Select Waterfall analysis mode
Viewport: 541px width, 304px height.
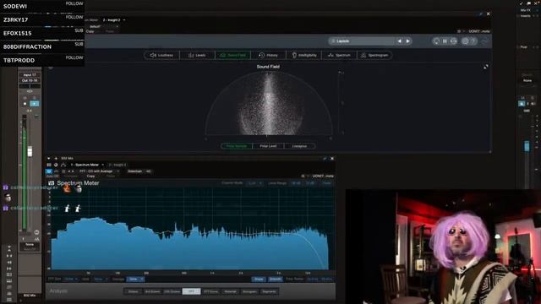(x=230, y=291)
